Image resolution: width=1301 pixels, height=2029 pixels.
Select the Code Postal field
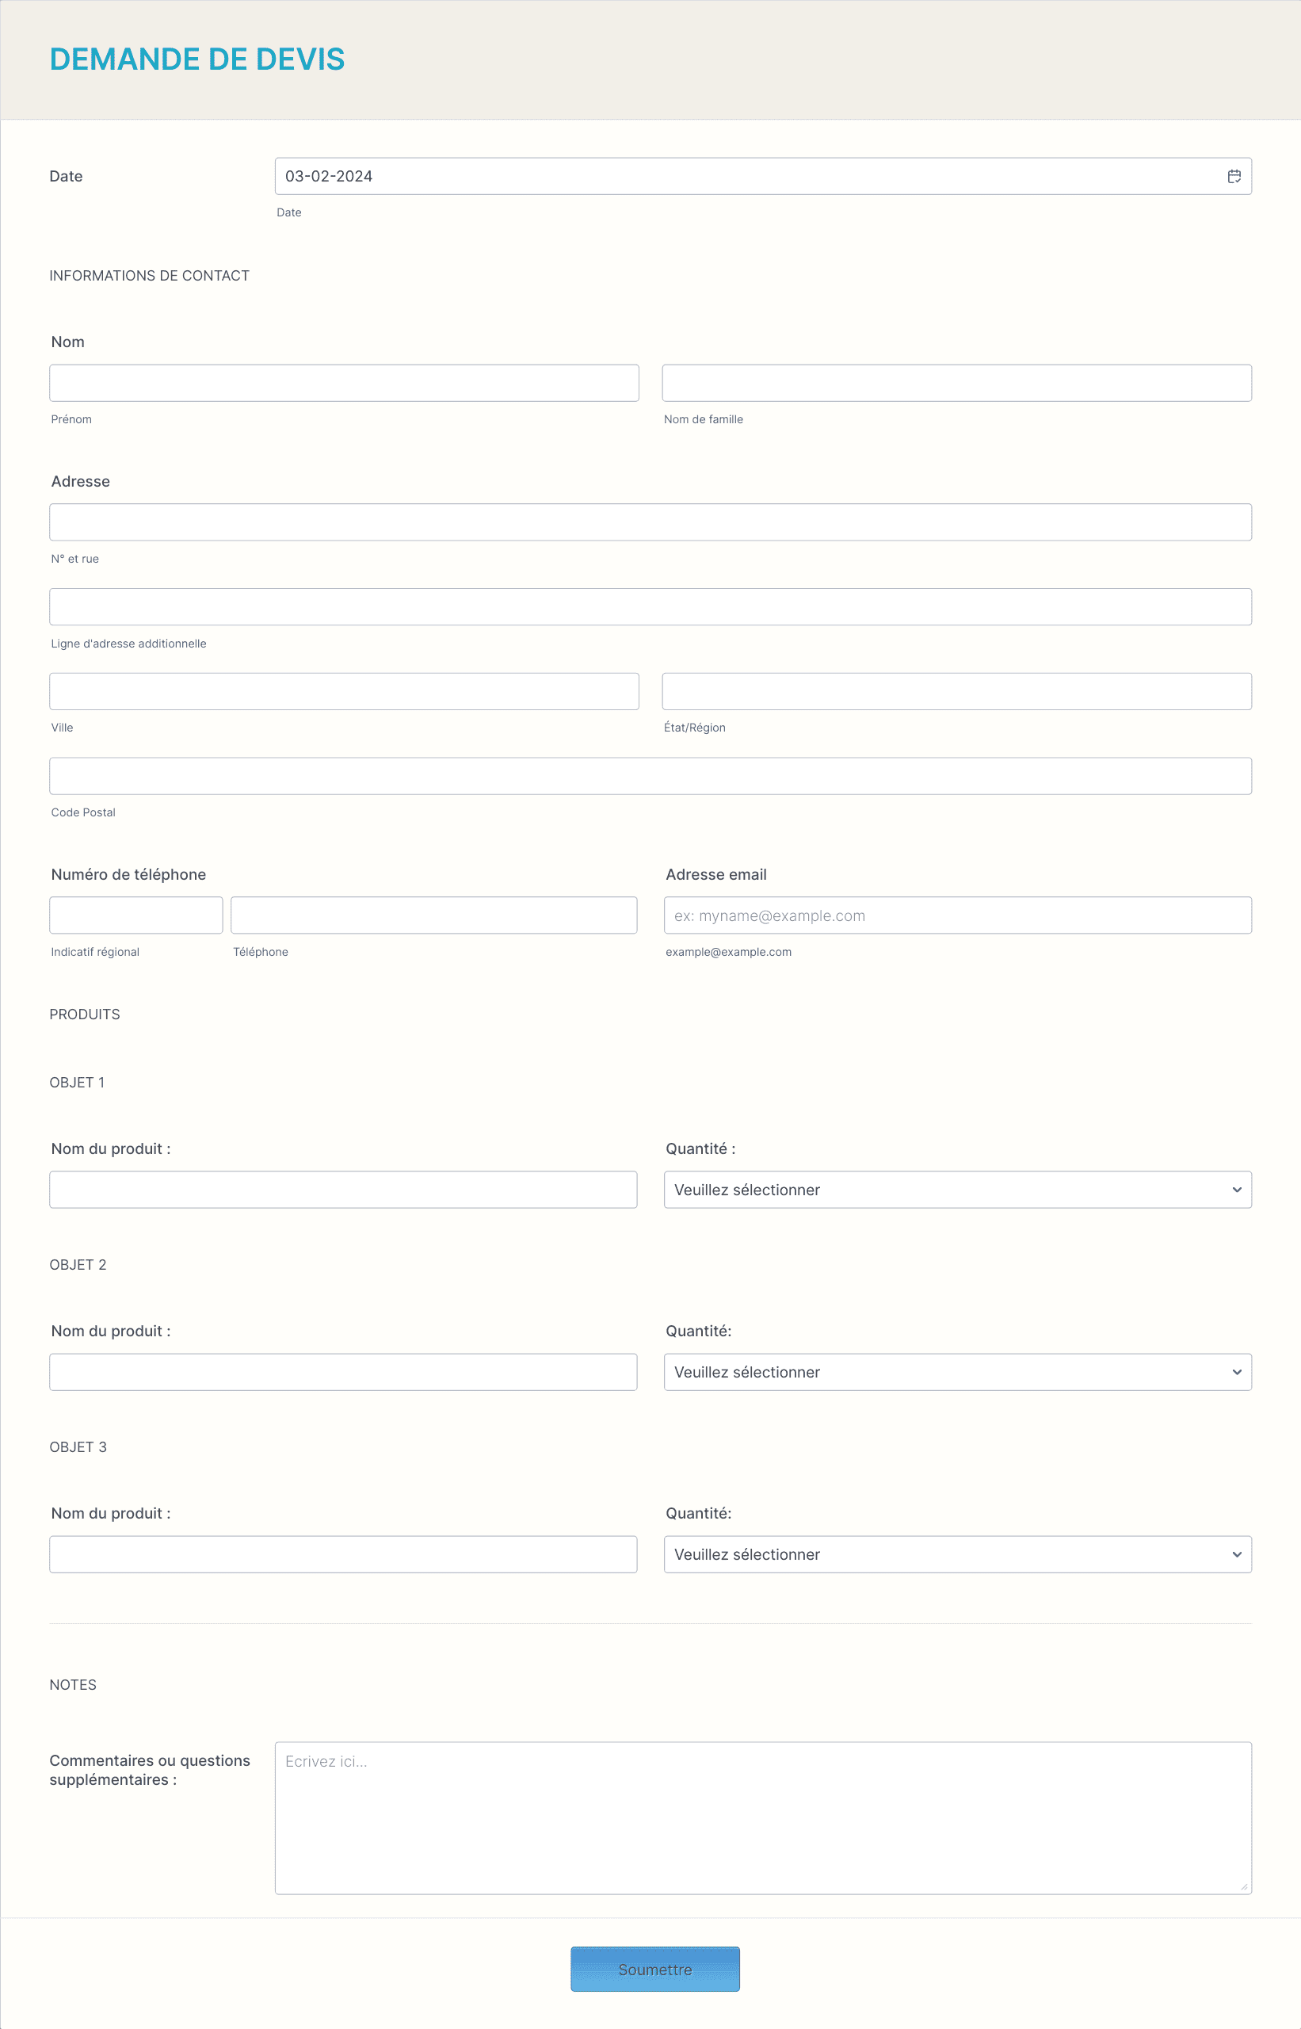tap(650, 776)
